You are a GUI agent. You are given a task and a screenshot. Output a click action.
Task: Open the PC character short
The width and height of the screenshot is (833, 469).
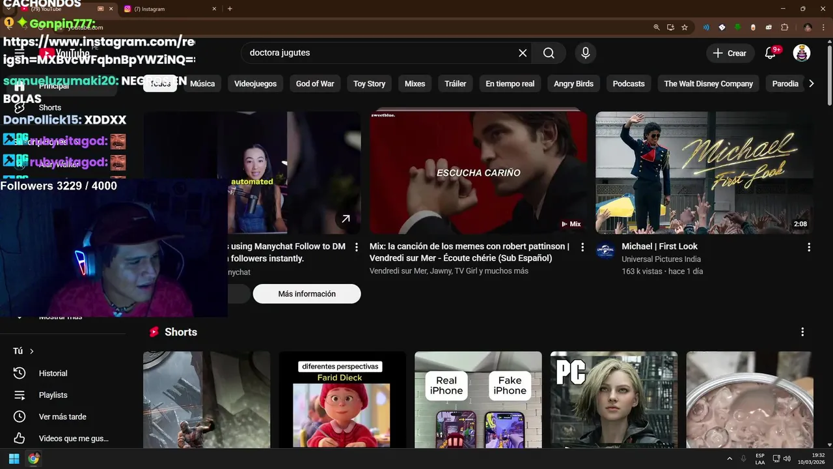coord(614,400)
